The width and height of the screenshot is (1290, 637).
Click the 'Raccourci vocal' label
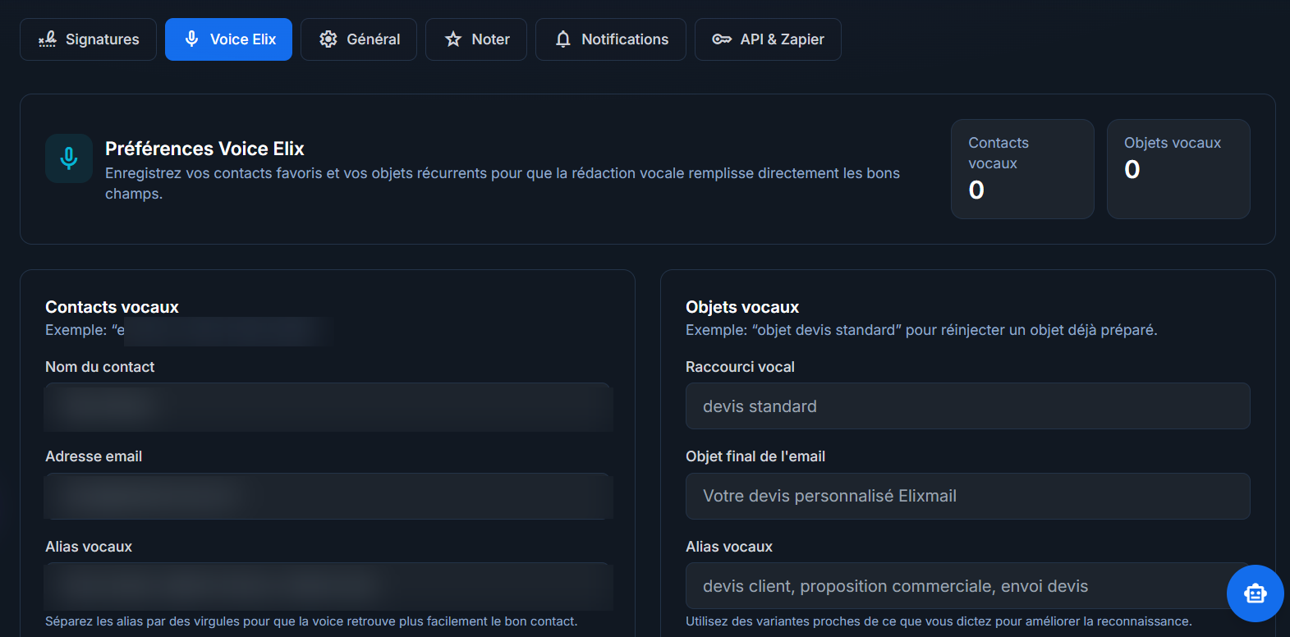[740, 367]
